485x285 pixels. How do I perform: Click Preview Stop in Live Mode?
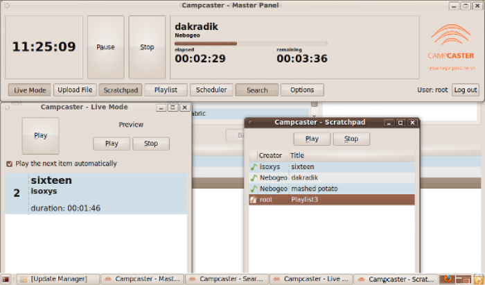[x=151, y=144]
